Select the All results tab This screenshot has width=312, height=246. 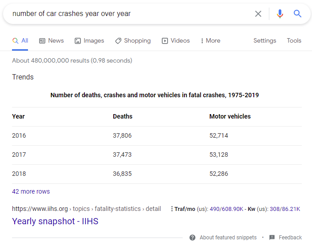[x=20, y=40]
